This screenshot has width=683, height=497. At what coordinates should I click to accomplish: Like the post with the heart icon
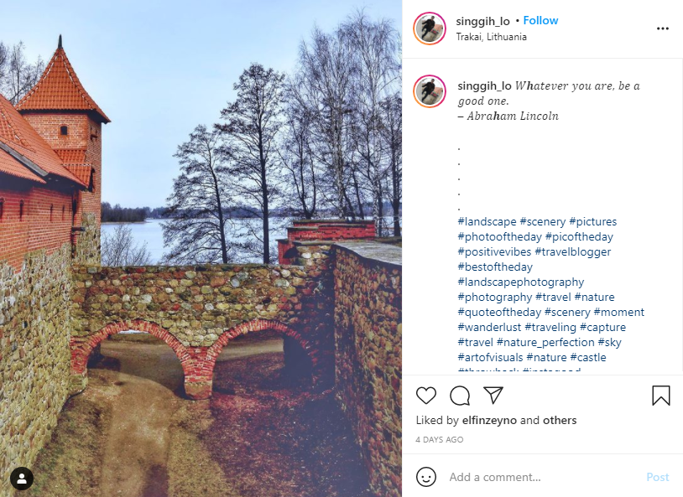click(x=426, y=395)
